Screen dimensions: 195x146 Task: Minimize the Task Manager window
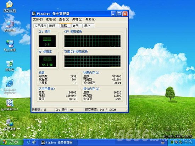[113, 14]
